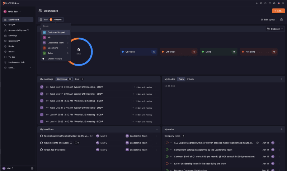
Task: Click the Done status card
Action: pyautogui.click(x=219, y=52)
